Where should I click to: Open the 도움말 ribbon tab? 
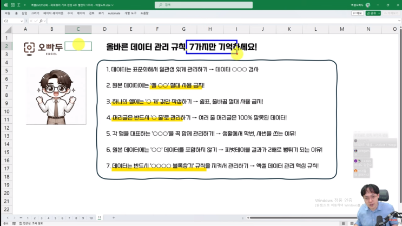[144, 13]
